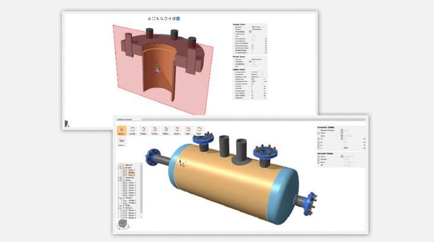Click the home view icon in viewer toolbar

point(150,18)
